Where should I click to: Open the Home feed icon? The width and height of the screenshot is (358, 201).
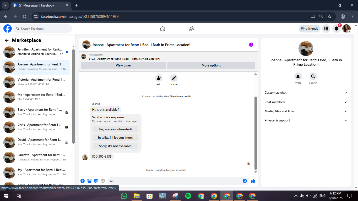[162, 29]
